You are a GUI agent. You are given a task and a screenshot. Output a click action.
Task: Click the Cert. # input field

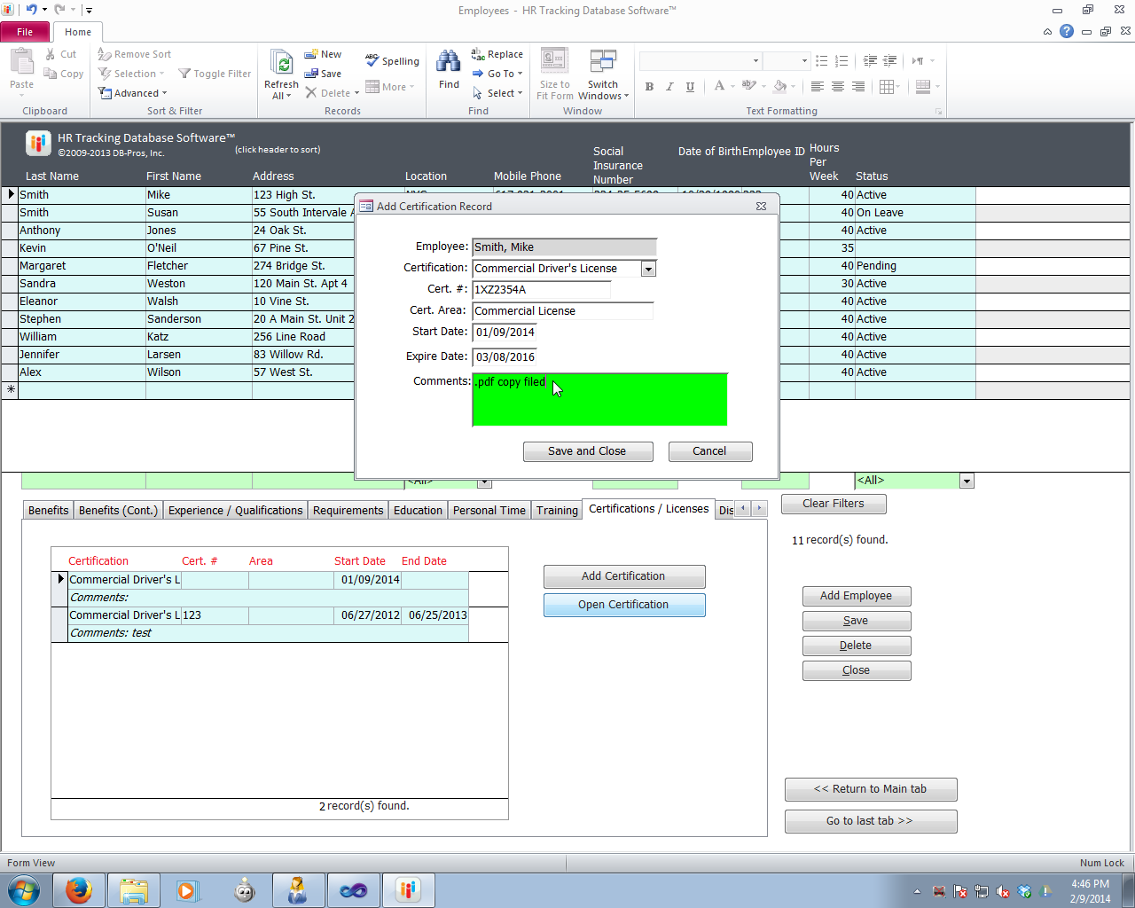point(541,290)
